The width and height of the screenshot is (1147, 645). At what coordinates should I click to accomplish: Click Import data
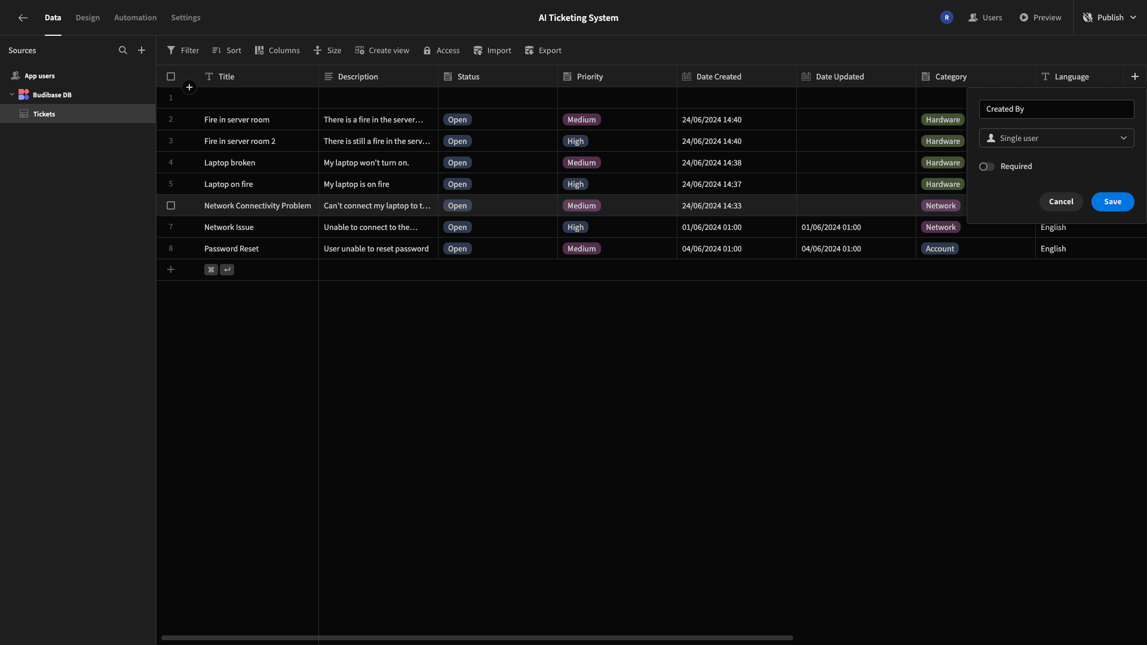click(x=492, y=51)
